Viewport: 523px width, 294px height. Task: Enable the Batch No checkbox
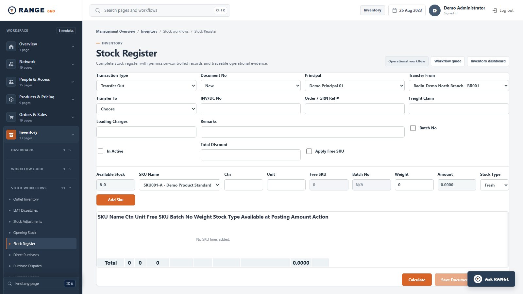click(413, 128)
